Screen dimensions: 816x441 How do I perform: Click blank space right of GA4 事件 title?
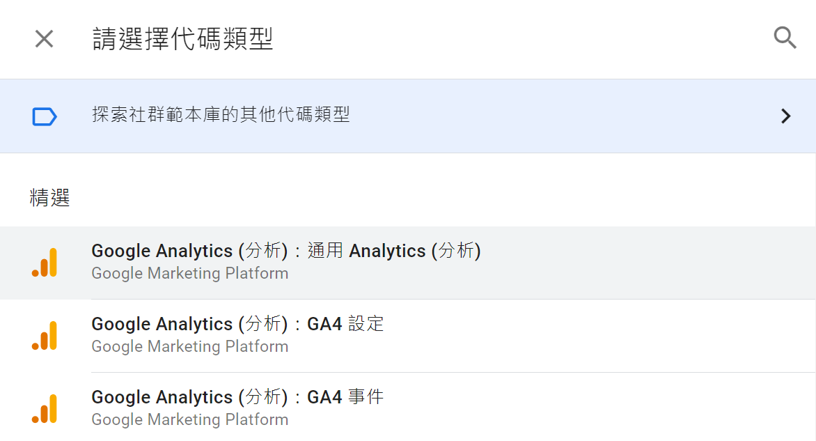tap(599, 409)
